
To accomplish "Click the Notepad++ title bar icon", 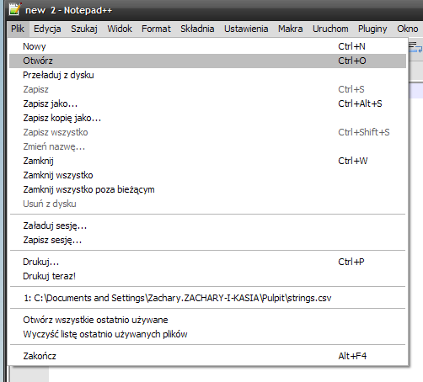I will click(x=14, y=8).
